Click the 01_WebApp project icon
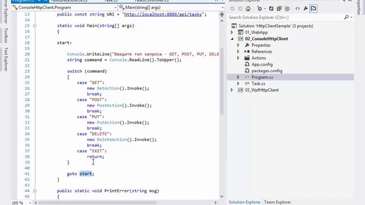Image resolution: width=365 pixels, height=205 pixels. coord(241,32)
